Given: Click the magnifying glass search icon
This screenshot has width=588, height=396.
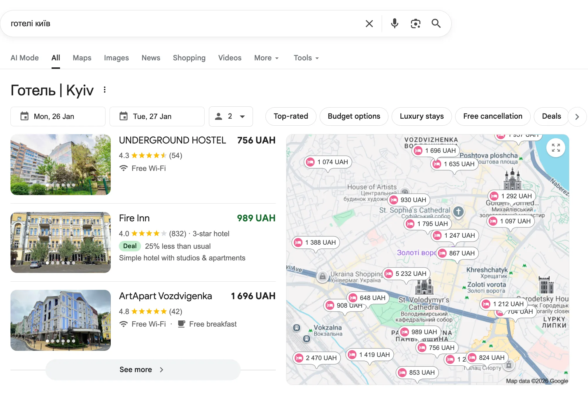Looking at the screenshot, I should tap(436, 23).
